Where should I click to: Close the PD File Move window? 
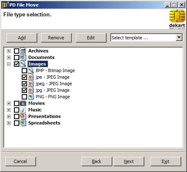pos(182,5)
